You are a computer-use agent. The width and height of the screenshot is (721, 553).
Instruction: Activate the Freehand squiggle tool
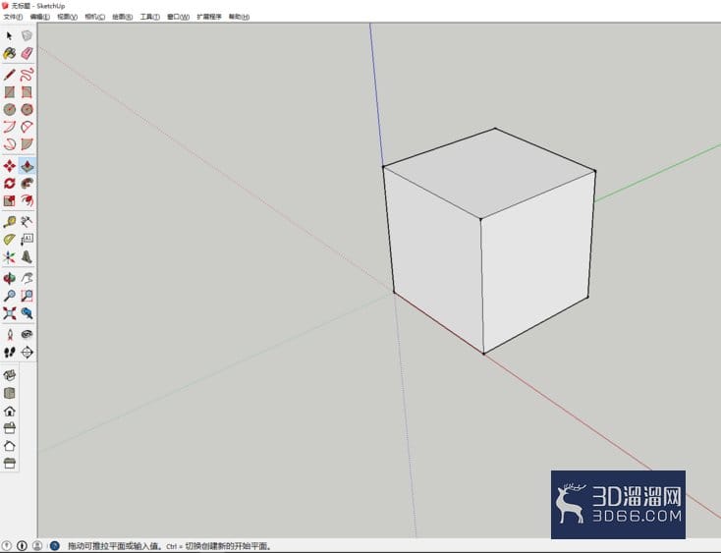[x=27, y=75]
